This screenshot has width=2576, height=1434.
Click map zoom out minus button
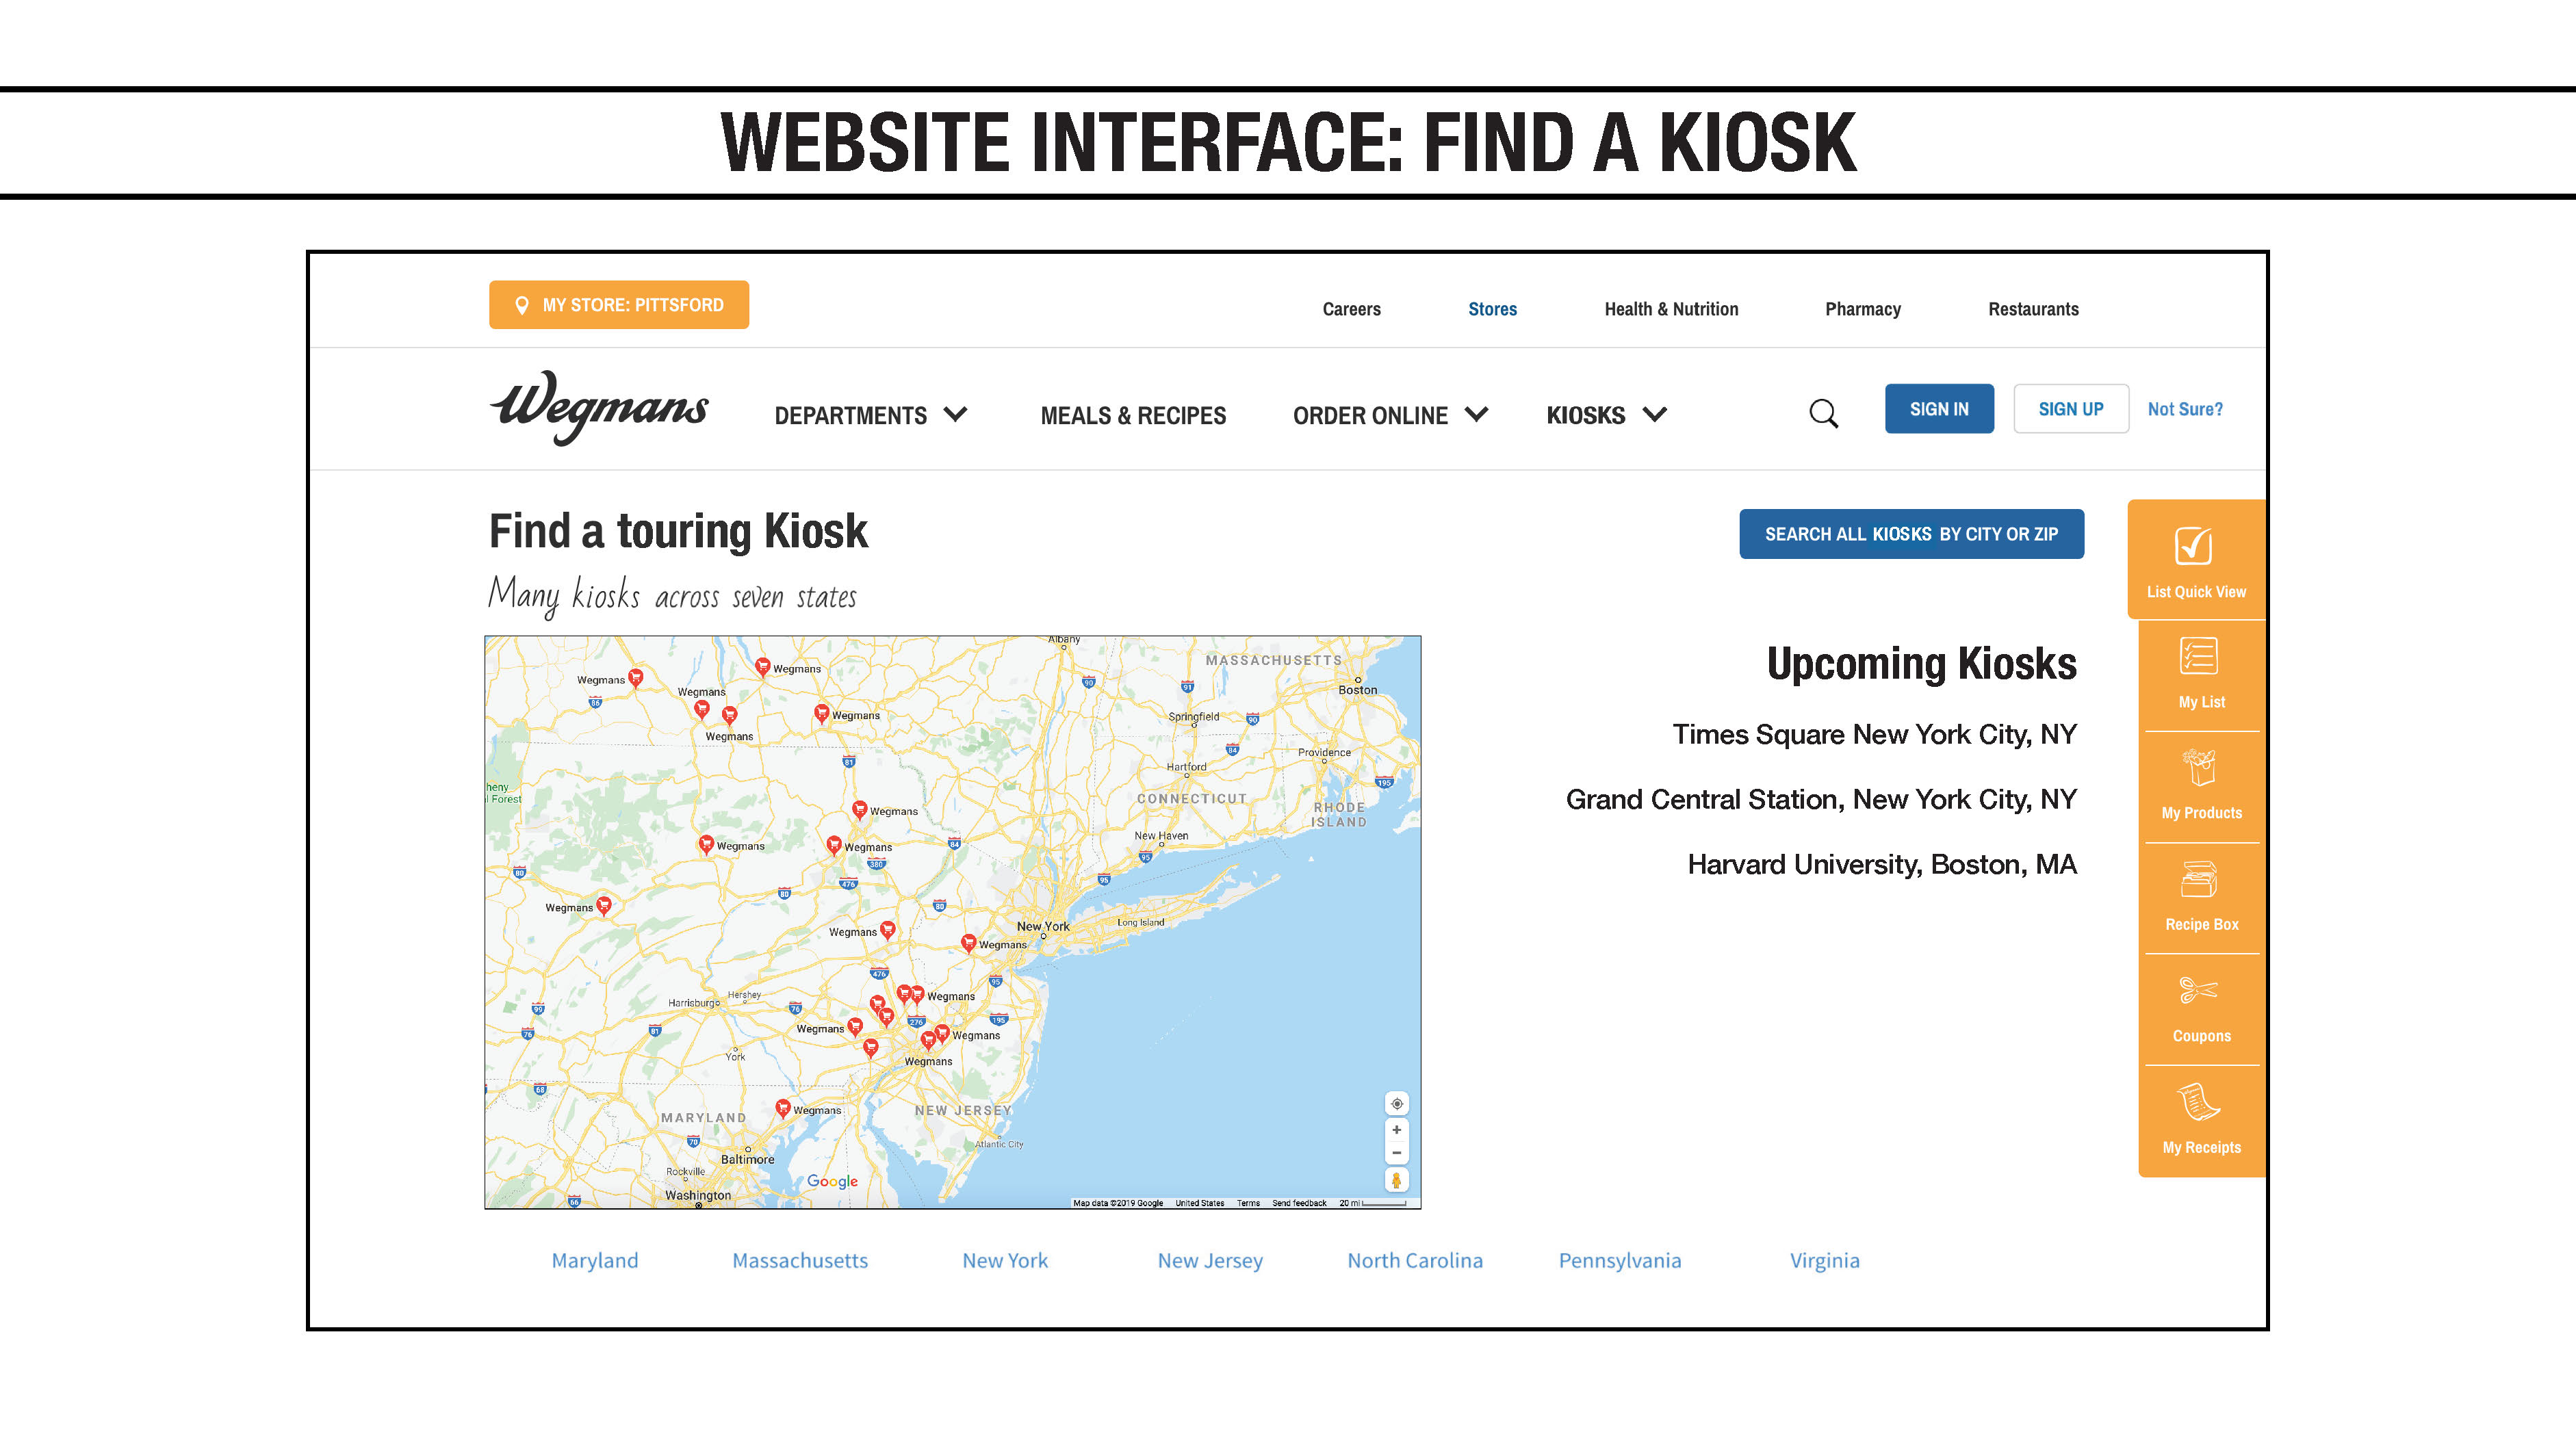(1396, 1153)
